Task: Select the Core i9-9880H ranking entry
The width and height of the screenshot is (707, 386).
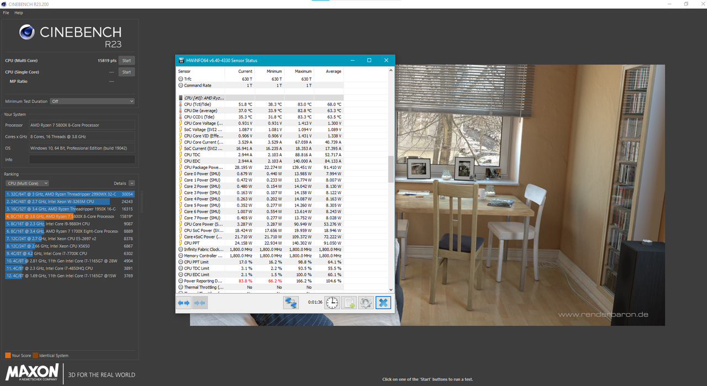Action: (x=70, y=224)
